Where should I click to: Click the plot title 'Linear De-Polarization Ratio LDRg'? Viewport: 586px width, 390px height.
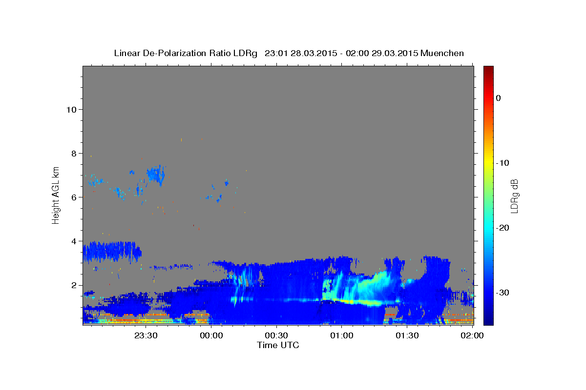[186, 53]
